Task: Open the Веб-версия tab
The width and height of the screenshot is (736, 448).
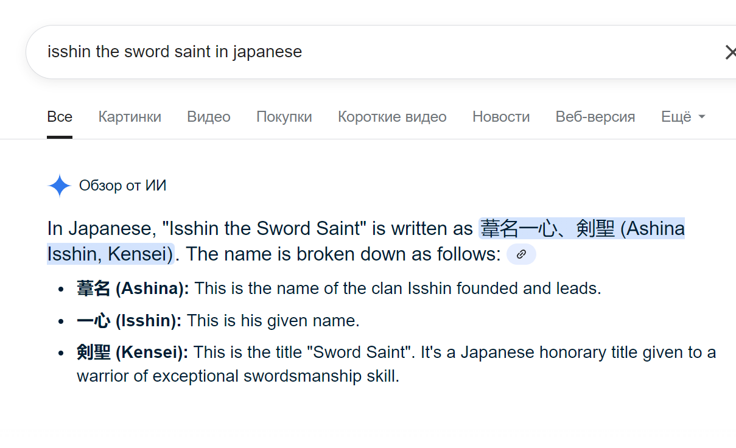Action: pos(595,117)
